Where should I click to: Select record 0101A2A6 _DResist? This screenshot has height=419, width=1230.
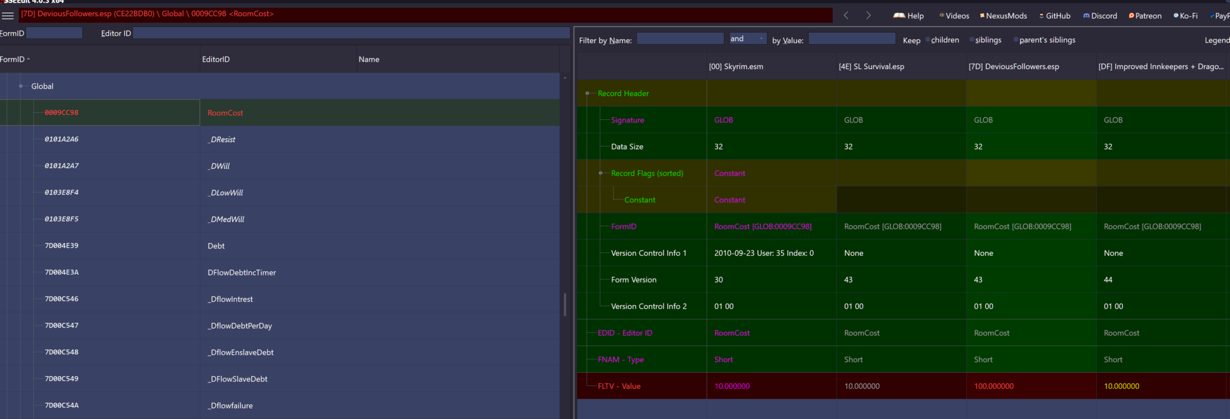point(279,139)
